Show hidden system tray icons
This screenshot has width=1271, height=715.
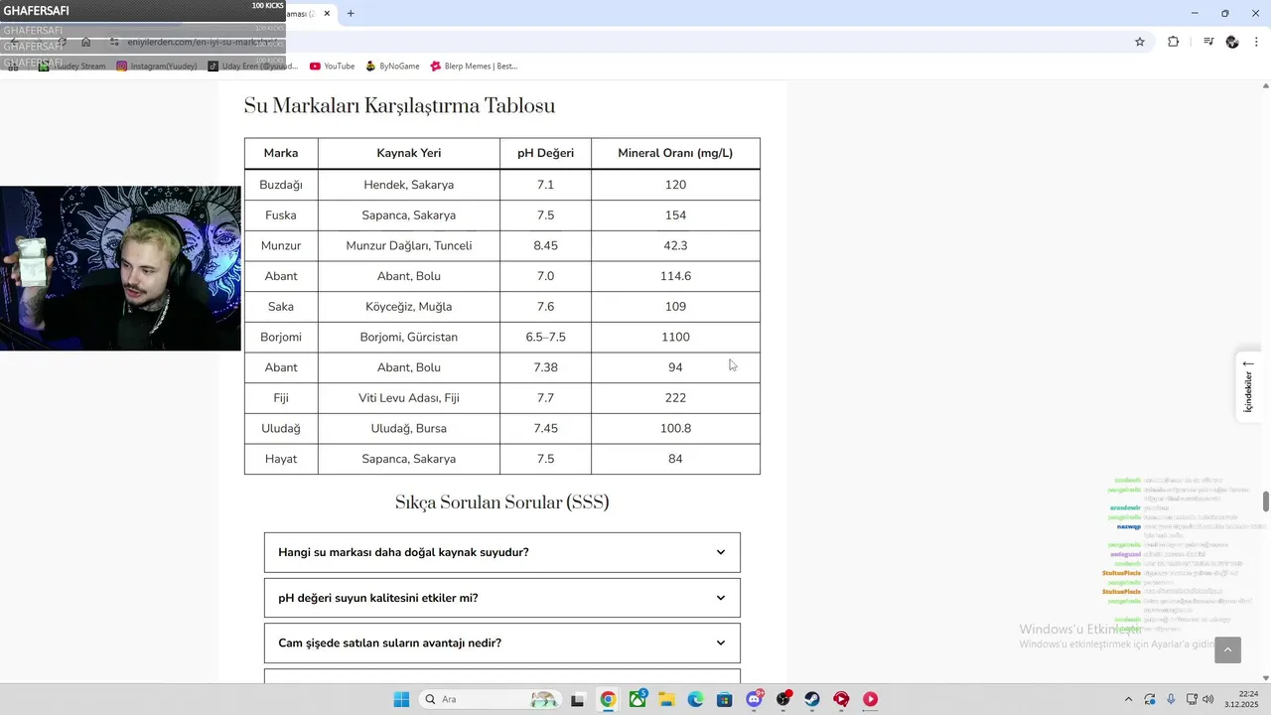(x=1128, y=699)
